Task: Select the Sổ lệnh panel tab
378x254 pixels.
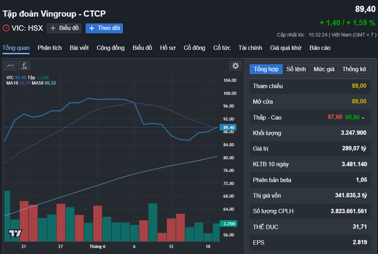Action: pos(296,69)
